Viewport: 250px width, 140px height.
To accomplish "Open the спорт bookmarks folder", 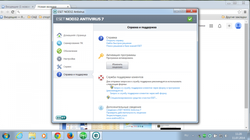I will [x=45, y=17].
